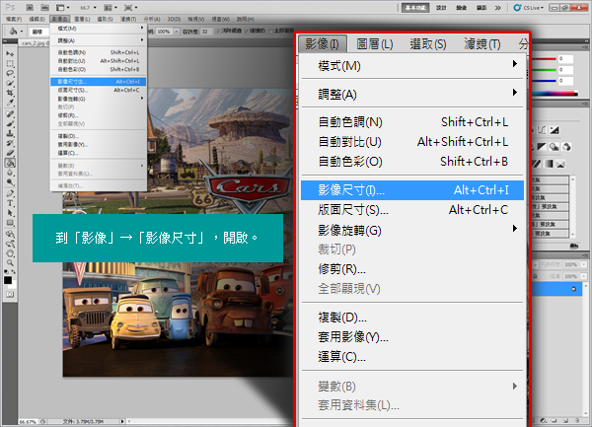This screenshot has height=427, width=592.
Task: Adjust the green channel slider in Color panel
Action: 544,70
